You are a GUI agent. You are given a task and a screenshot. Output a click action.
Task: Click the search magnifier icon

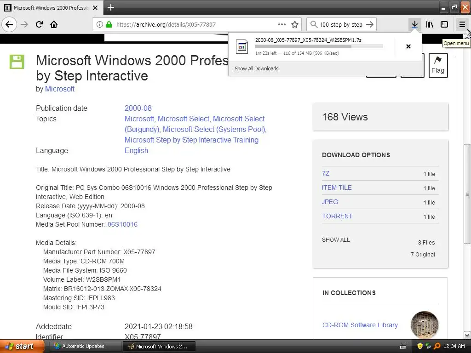coord(314,24)
